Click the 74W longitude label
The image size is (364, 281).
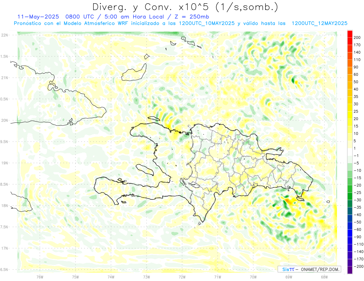111,277
